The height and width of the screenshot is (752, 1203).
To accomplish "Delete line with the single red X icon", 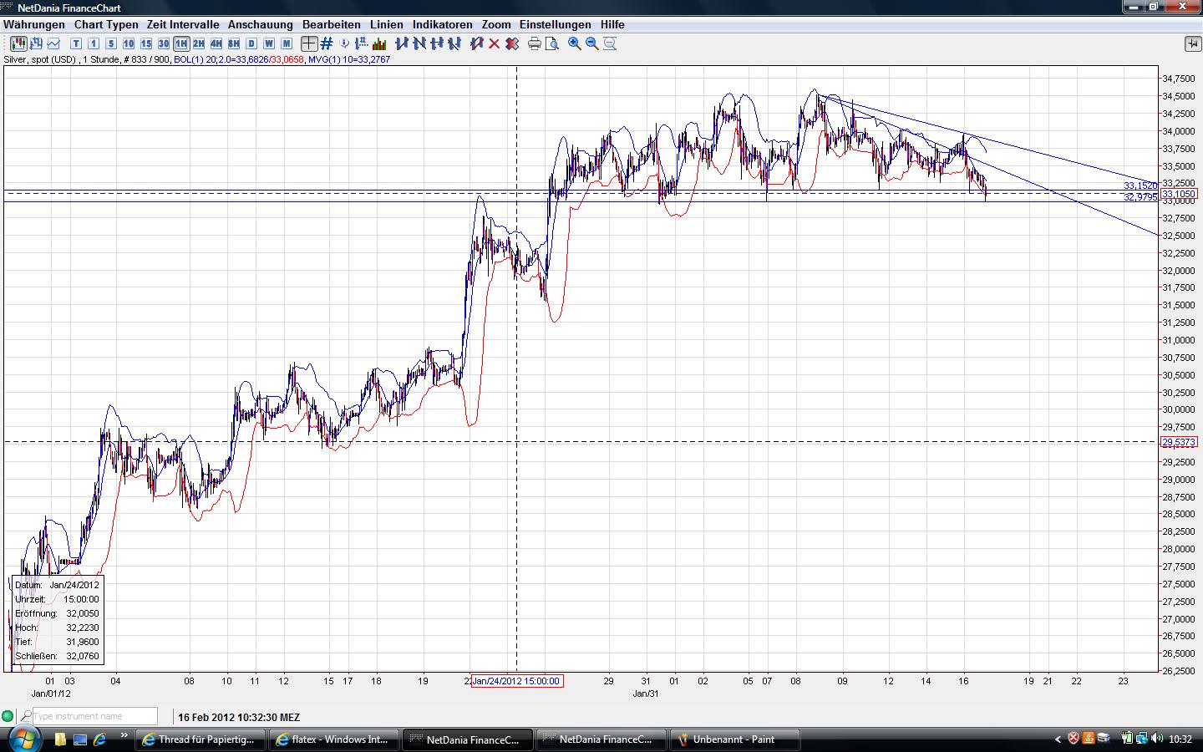I will point(494,43).
